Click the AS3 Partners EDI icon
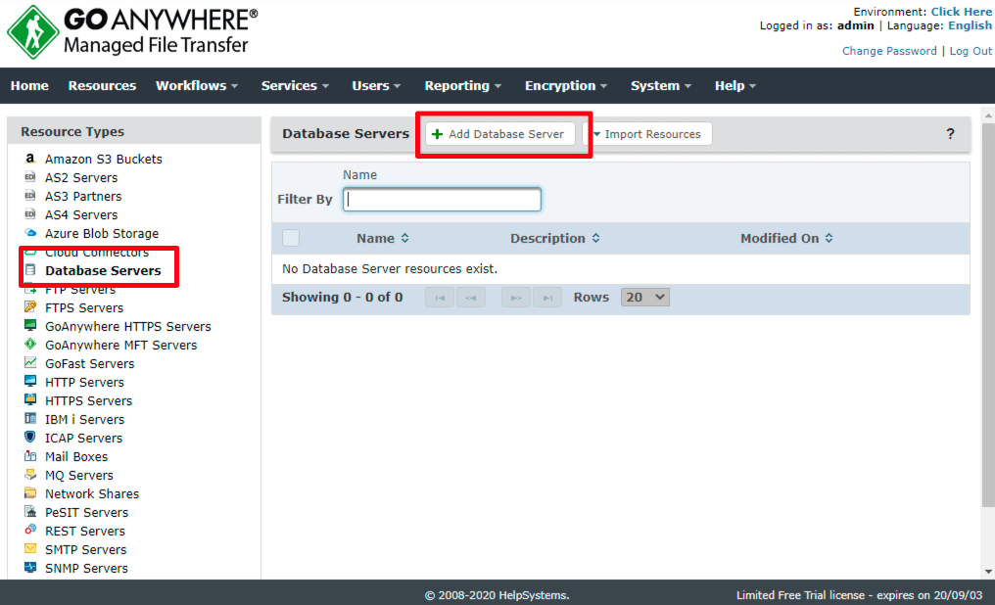 point(29,196)
